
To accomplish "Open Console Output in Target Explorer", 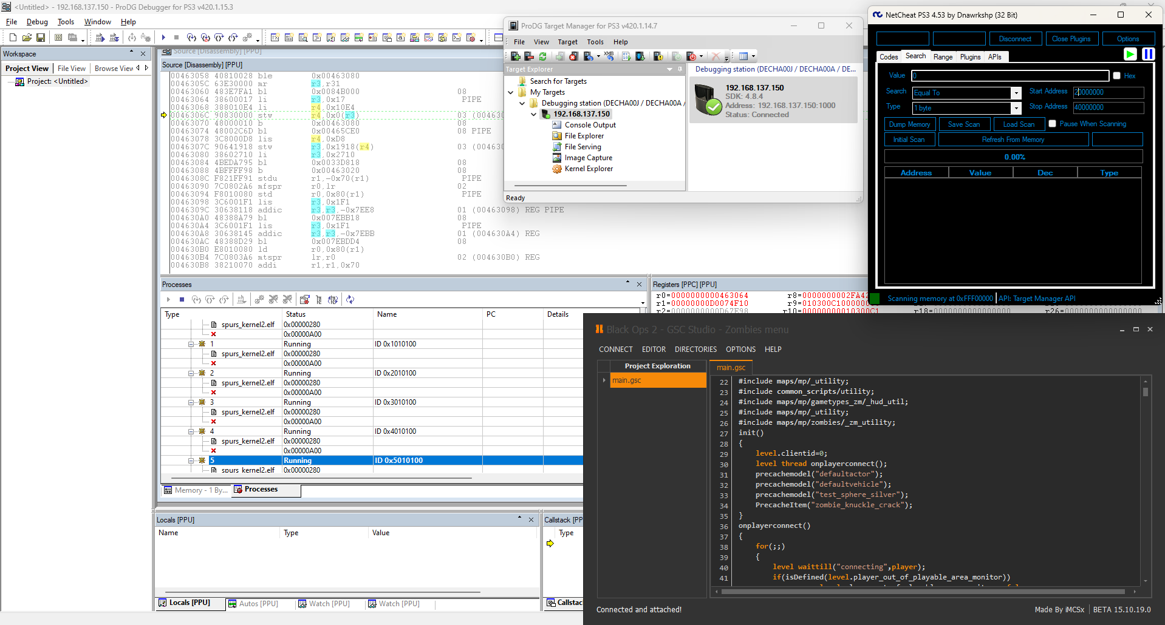I will (590, 125).
